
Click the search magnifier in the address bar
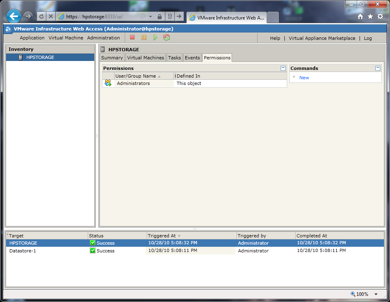tap(143, 17)
